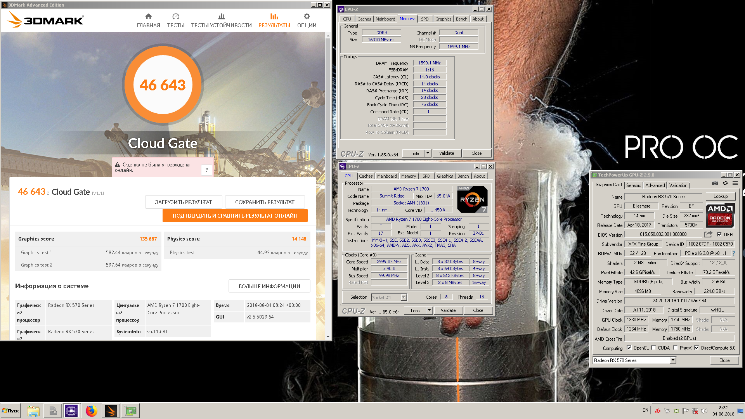The height and width of the screenshot is (419, 745).
Task: Select the РЕЗУЛЬТАТЫ results section
Action: 274,21
